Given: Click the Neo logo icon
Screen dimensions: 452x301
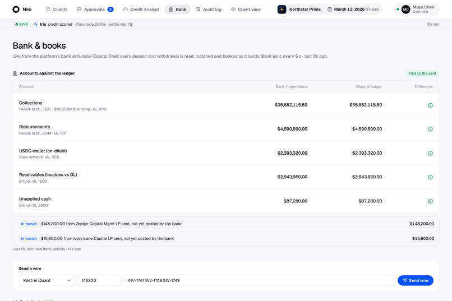Looking at the screenshot, I should pyautogui.click(x=16, y=9).
